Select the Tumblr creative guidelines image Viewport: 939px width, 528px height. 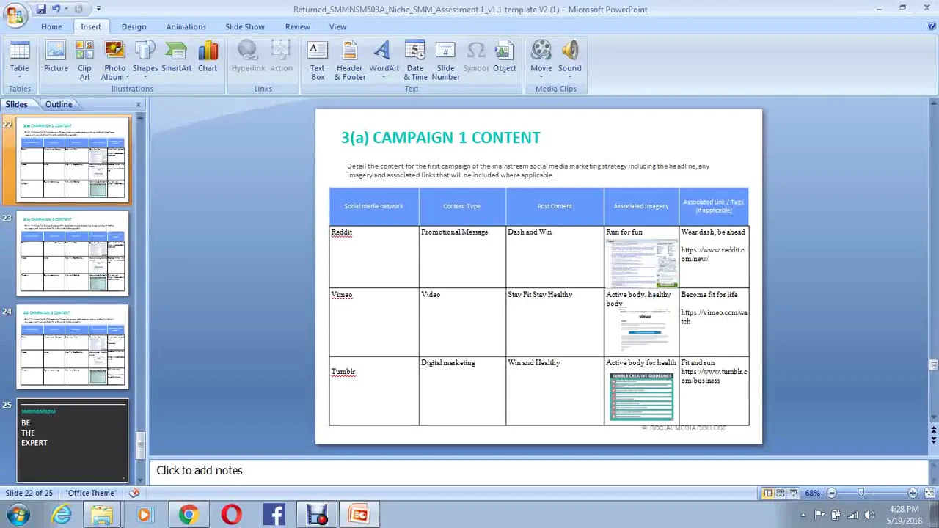coord(641,397)
